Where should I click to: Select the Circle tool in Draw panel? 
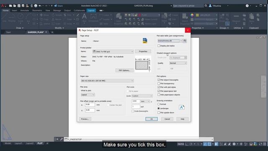[21, 17]
